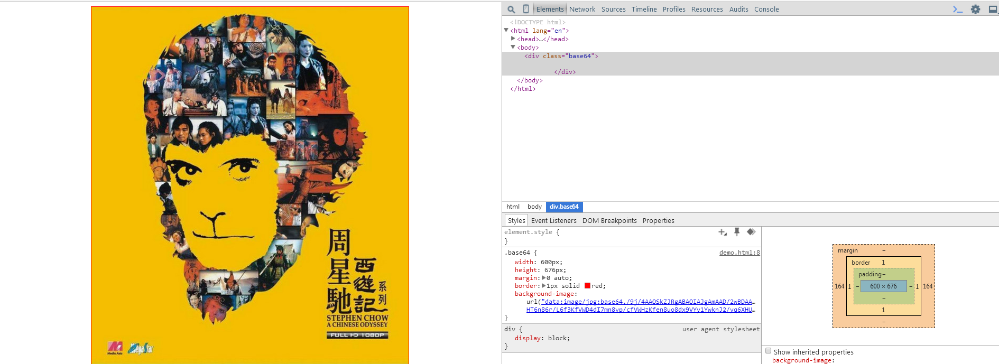
Task: Open the Timeline tab
Action: (x=644, y=9)
